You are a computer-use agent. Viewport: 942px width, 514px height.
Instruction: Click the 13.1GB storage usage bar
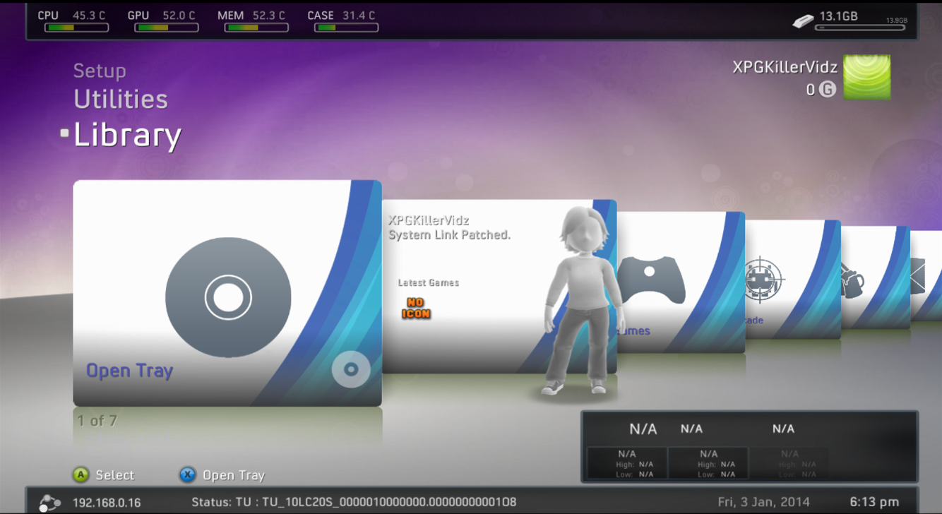[x=861, y=28]
